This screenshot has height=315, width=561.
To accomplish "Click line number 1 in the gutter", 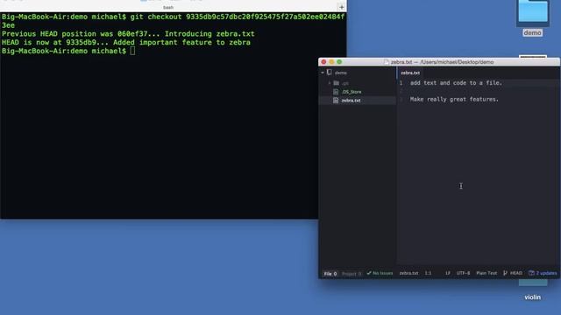I will 401,83.
